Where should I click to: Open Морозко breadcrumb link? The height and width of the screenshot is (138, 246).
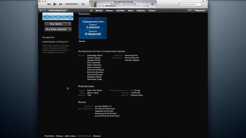[x=97, y=136]
